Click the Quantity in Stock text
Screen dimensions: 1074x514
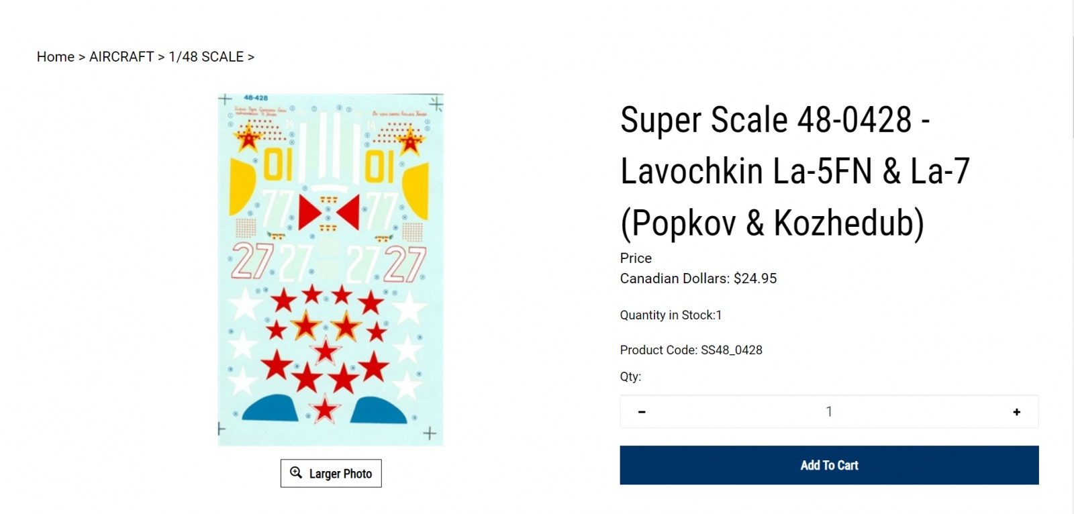tap(671, 315)
